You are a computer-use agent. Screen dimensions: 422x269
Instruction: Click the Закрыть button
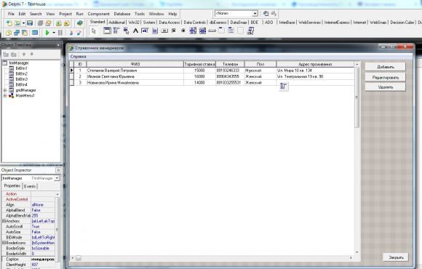pos(396,257)
